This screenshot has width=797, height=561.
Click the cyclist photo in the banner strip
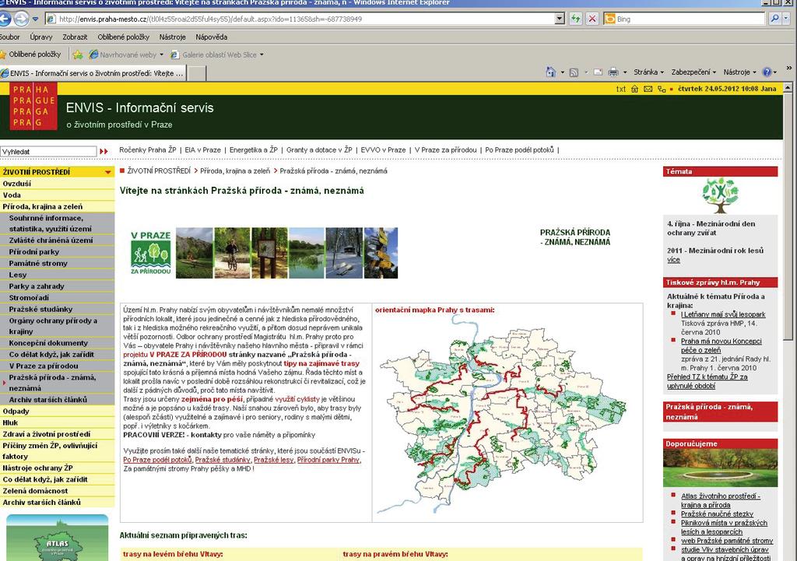232,253
